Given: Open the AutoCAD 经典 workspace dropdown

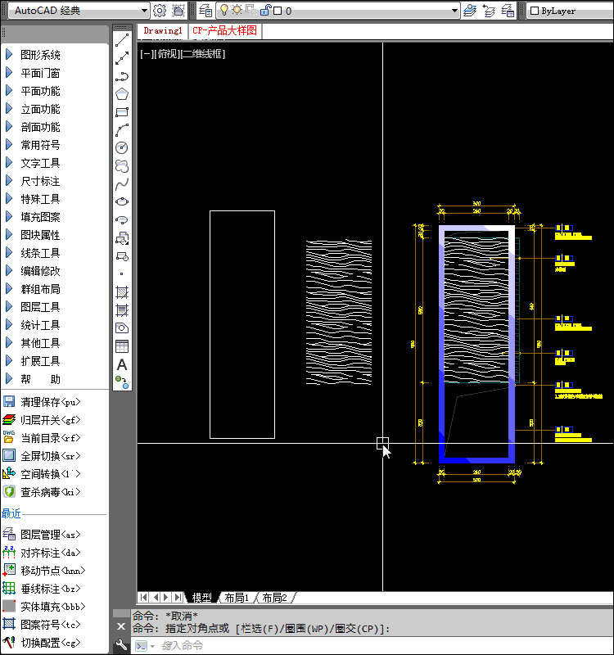Looking at the screenshot, I should tap(144, 11).
